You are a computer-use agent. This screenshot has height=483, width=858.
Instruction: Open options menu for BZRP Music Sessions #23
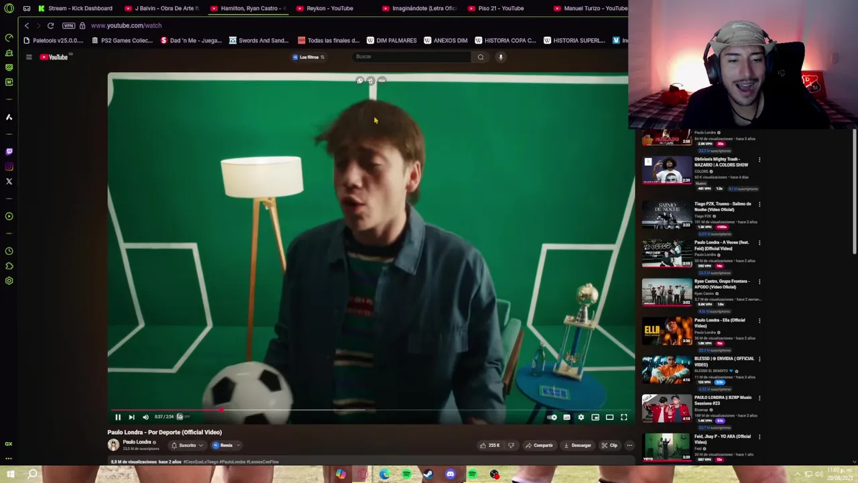point(759,398)
